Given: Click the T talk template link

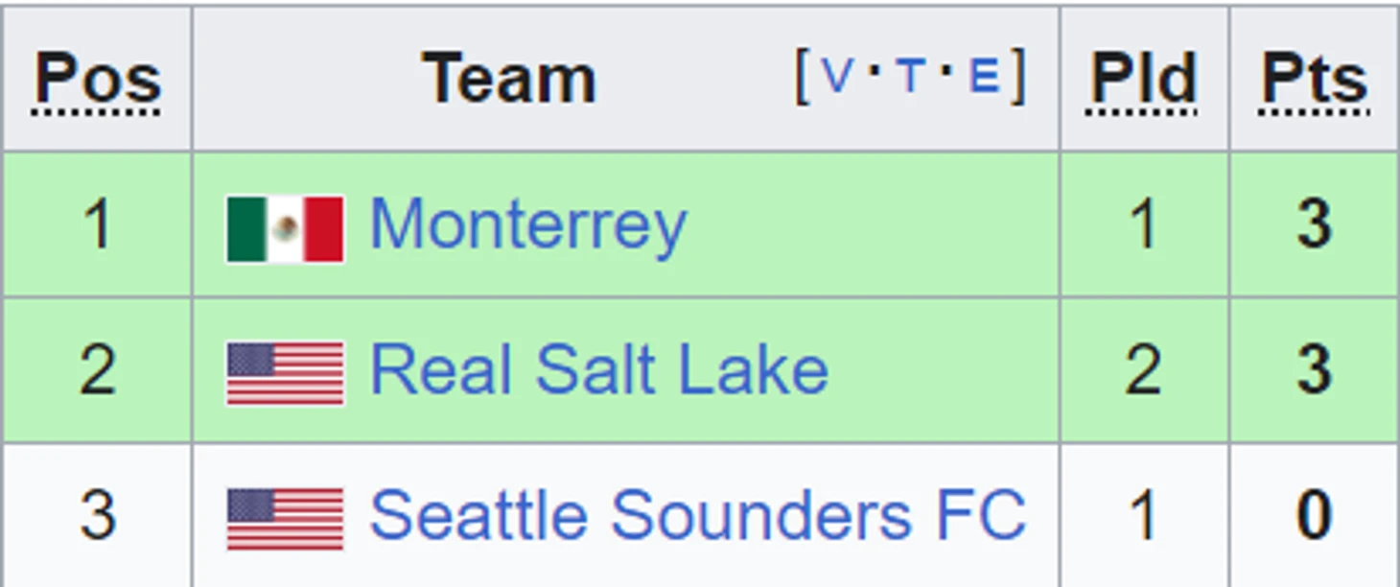Looking at the screenshot, I should [x=911, y=75].
